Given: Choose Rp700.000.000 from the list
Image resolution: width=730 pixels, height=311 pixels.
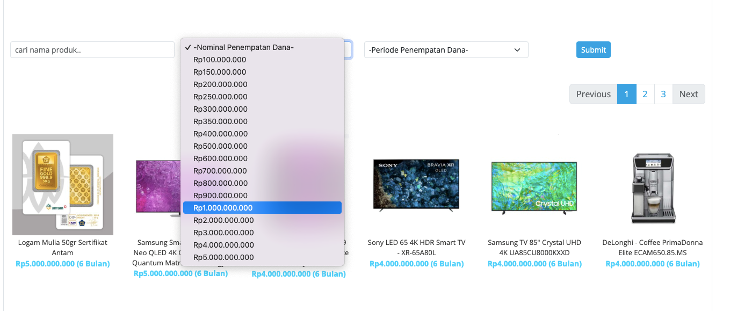Looking at the screenshot, I should tap(262, 171).
